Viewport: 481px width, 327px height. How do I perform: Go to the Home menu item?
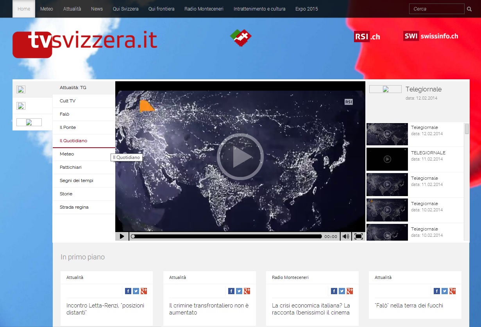24,9
